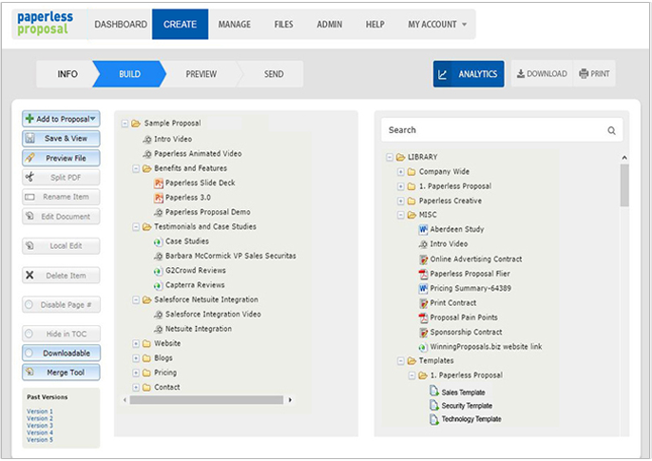
Task: Click the PowerPoint icon for Paperless Slide Deck
Action: click(x=159, y=182)
